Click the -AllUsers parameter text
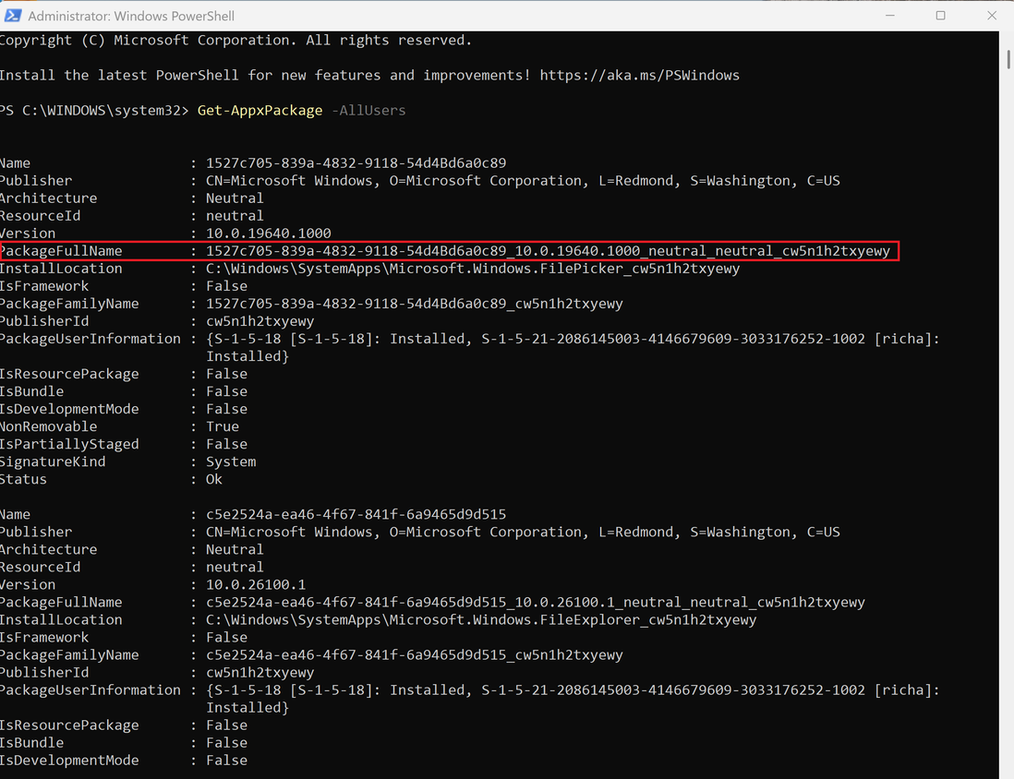The image size is (1014, 779). 368,111
